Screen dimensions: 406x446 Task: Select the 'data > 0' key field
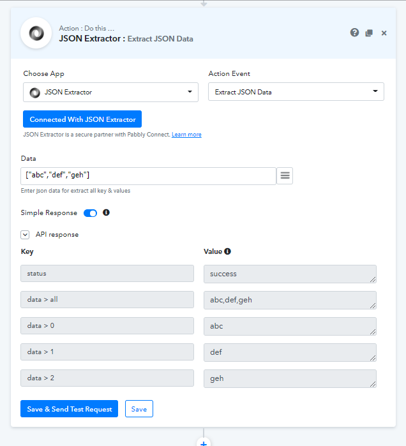[x=107, y=325]
